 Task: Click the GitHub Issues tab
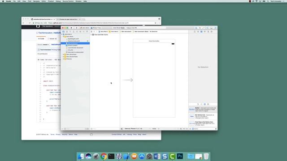52,39
